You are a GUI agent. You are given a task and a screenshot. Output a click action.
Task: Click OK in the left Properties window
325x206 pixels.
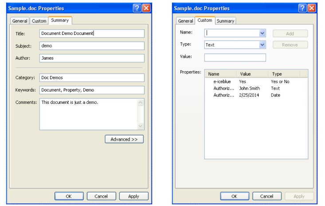69,196
